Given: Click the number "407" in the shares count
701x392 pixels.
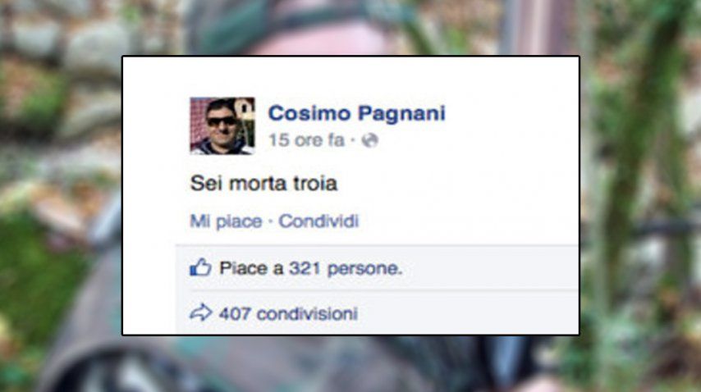Looking at the screenshot, I should (235, 314).
